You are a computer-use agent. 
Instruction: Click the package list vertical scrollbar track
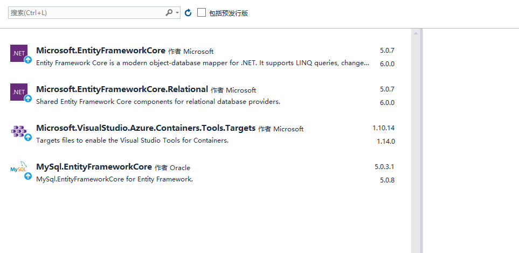[416, 161]
